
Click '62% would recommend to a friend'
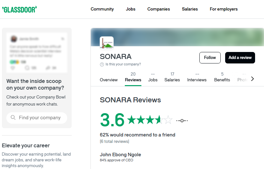pos(138,135)
